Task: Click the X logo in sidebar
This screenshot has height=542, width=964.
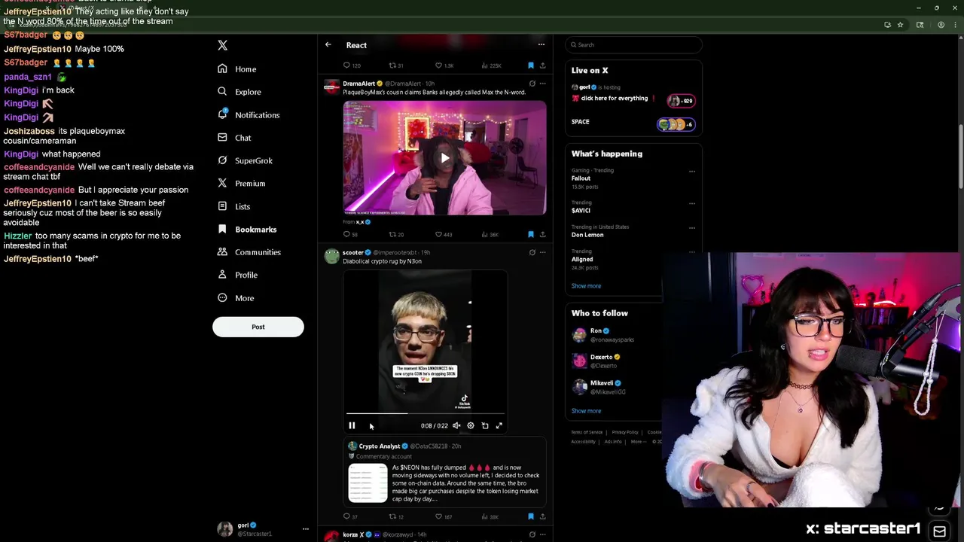Action: (x=222, y=45)
